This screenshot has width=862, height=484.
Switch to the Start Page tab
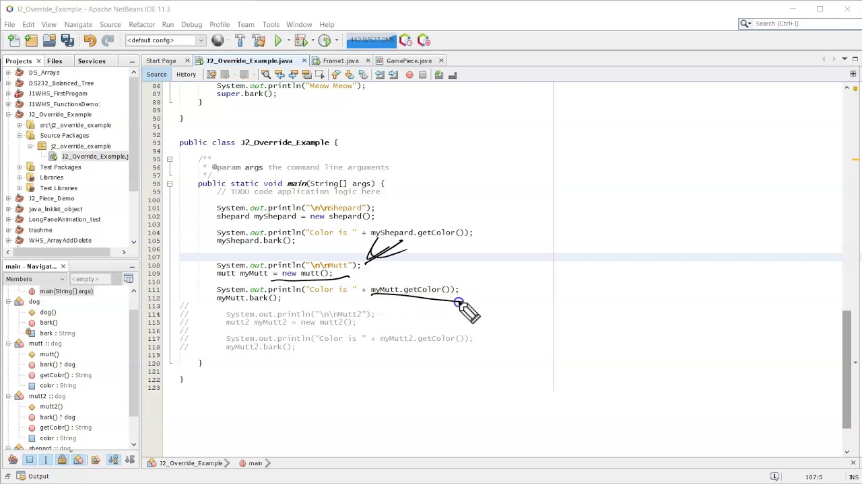pyautogui.click(x=161, y=61)
